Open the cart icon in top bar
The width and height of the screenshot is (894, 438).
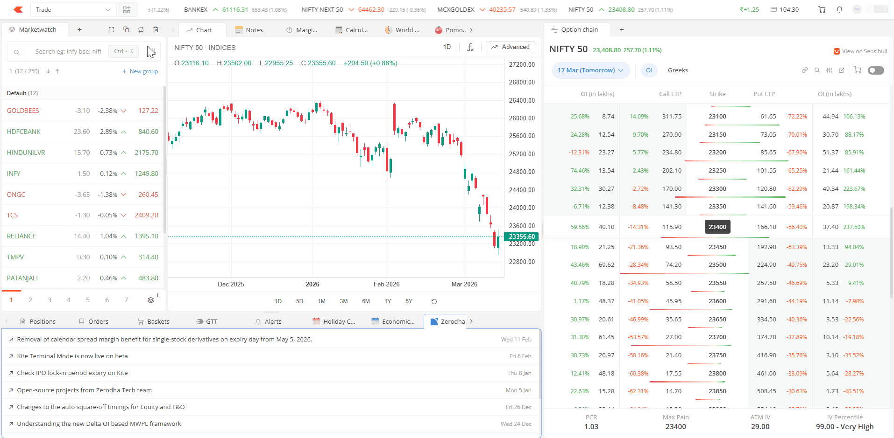822,9
